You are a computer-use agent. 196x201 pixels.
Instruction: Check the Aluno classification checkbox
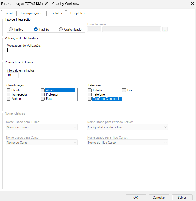43,90
